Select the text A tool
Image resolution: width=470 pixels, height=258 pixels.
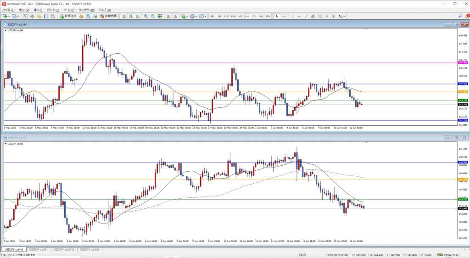point(326,16)
